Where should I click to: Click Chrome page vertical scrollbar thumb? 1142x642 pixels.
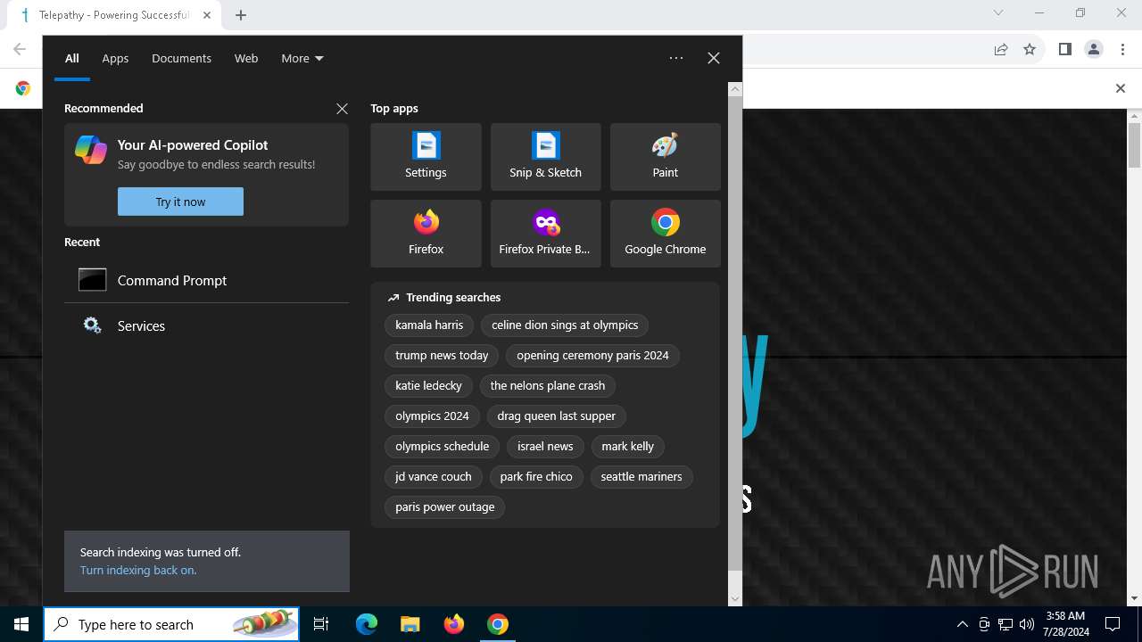coord(1135,144)
